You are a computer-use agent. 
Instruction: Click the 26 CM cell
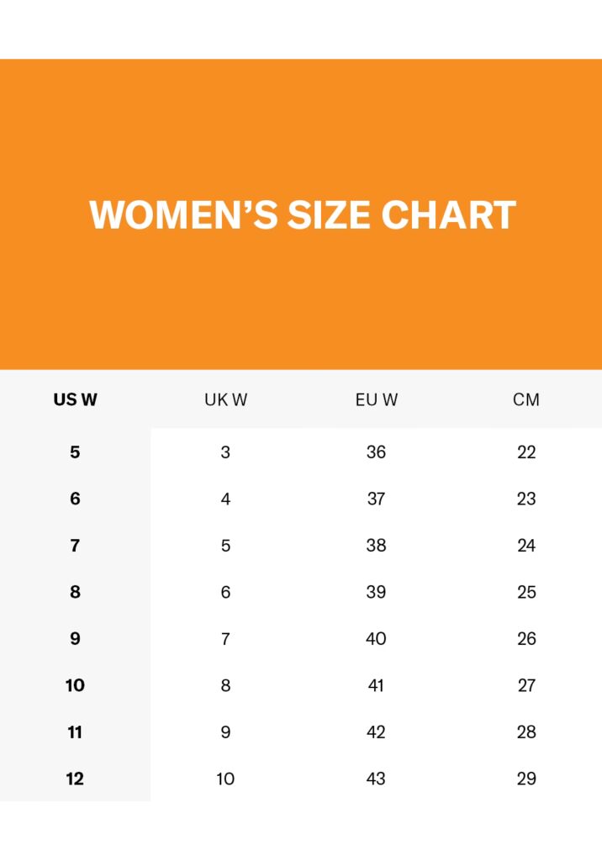[x=526, y=639]
